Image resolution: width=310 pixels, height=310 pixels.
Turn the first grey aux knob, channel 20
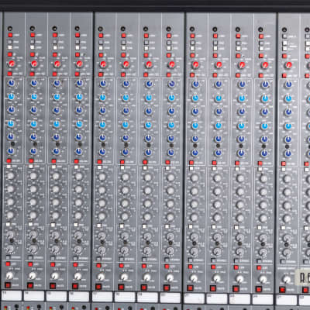coord(170,177)
